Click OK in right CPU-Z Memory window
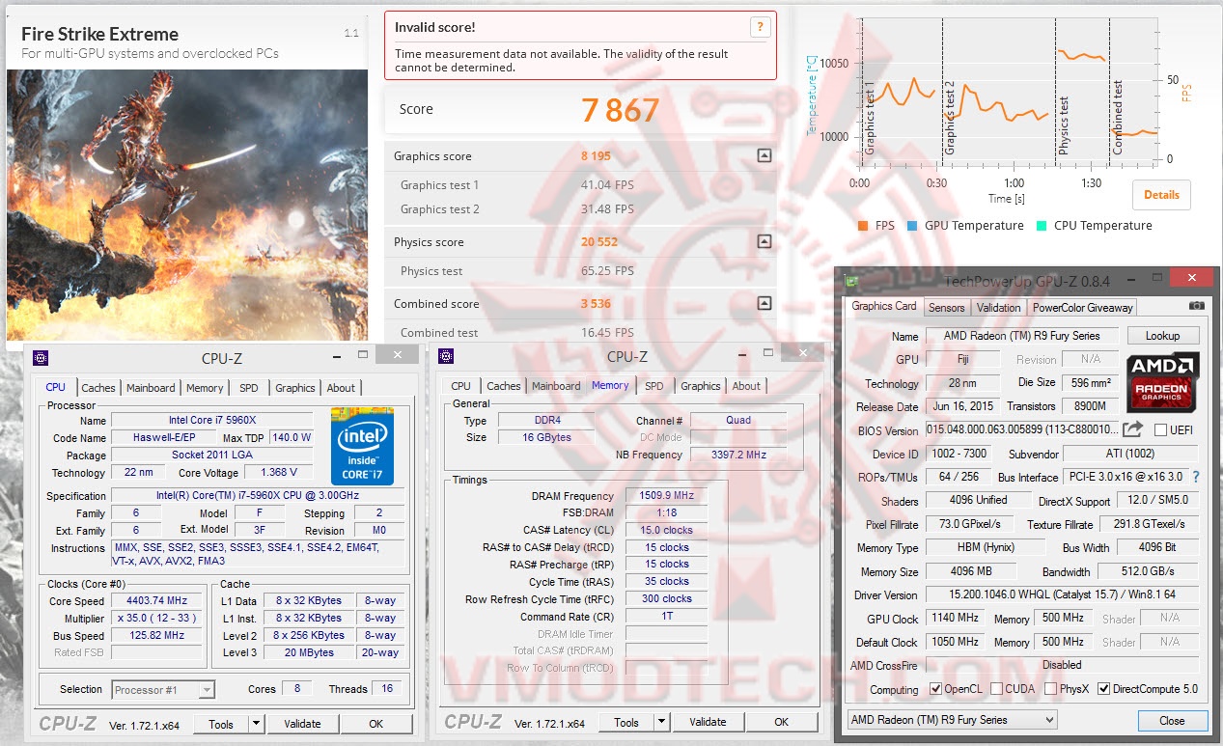This screenshot has width=1223, height=746. pos(781,722)
